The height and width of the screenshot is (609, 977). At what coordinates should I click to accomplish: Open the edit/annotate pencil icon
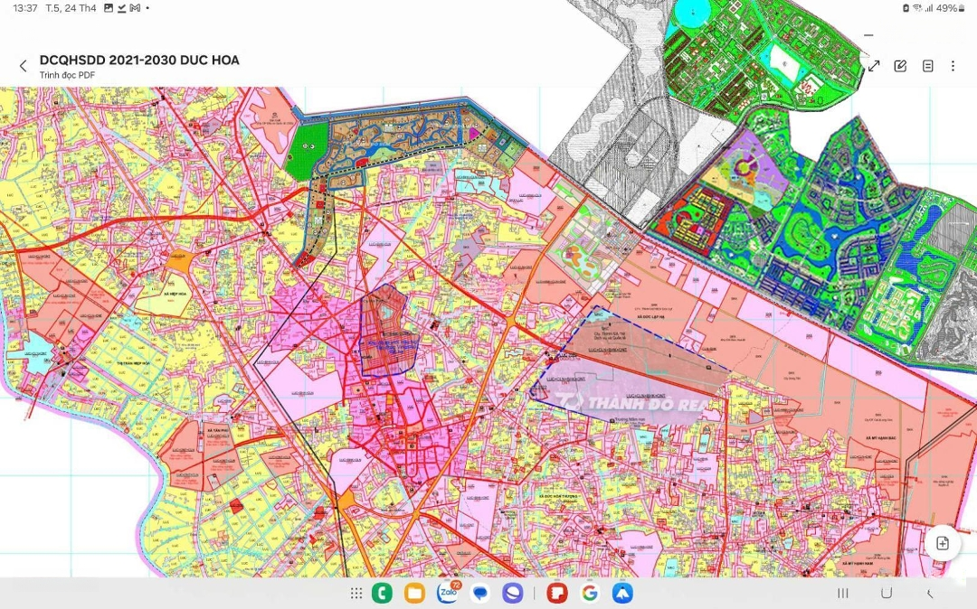900,66
